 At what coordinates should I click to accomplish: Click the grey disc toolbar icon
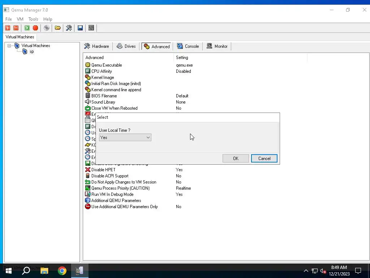pyautogui.click(x=47, y=28)
